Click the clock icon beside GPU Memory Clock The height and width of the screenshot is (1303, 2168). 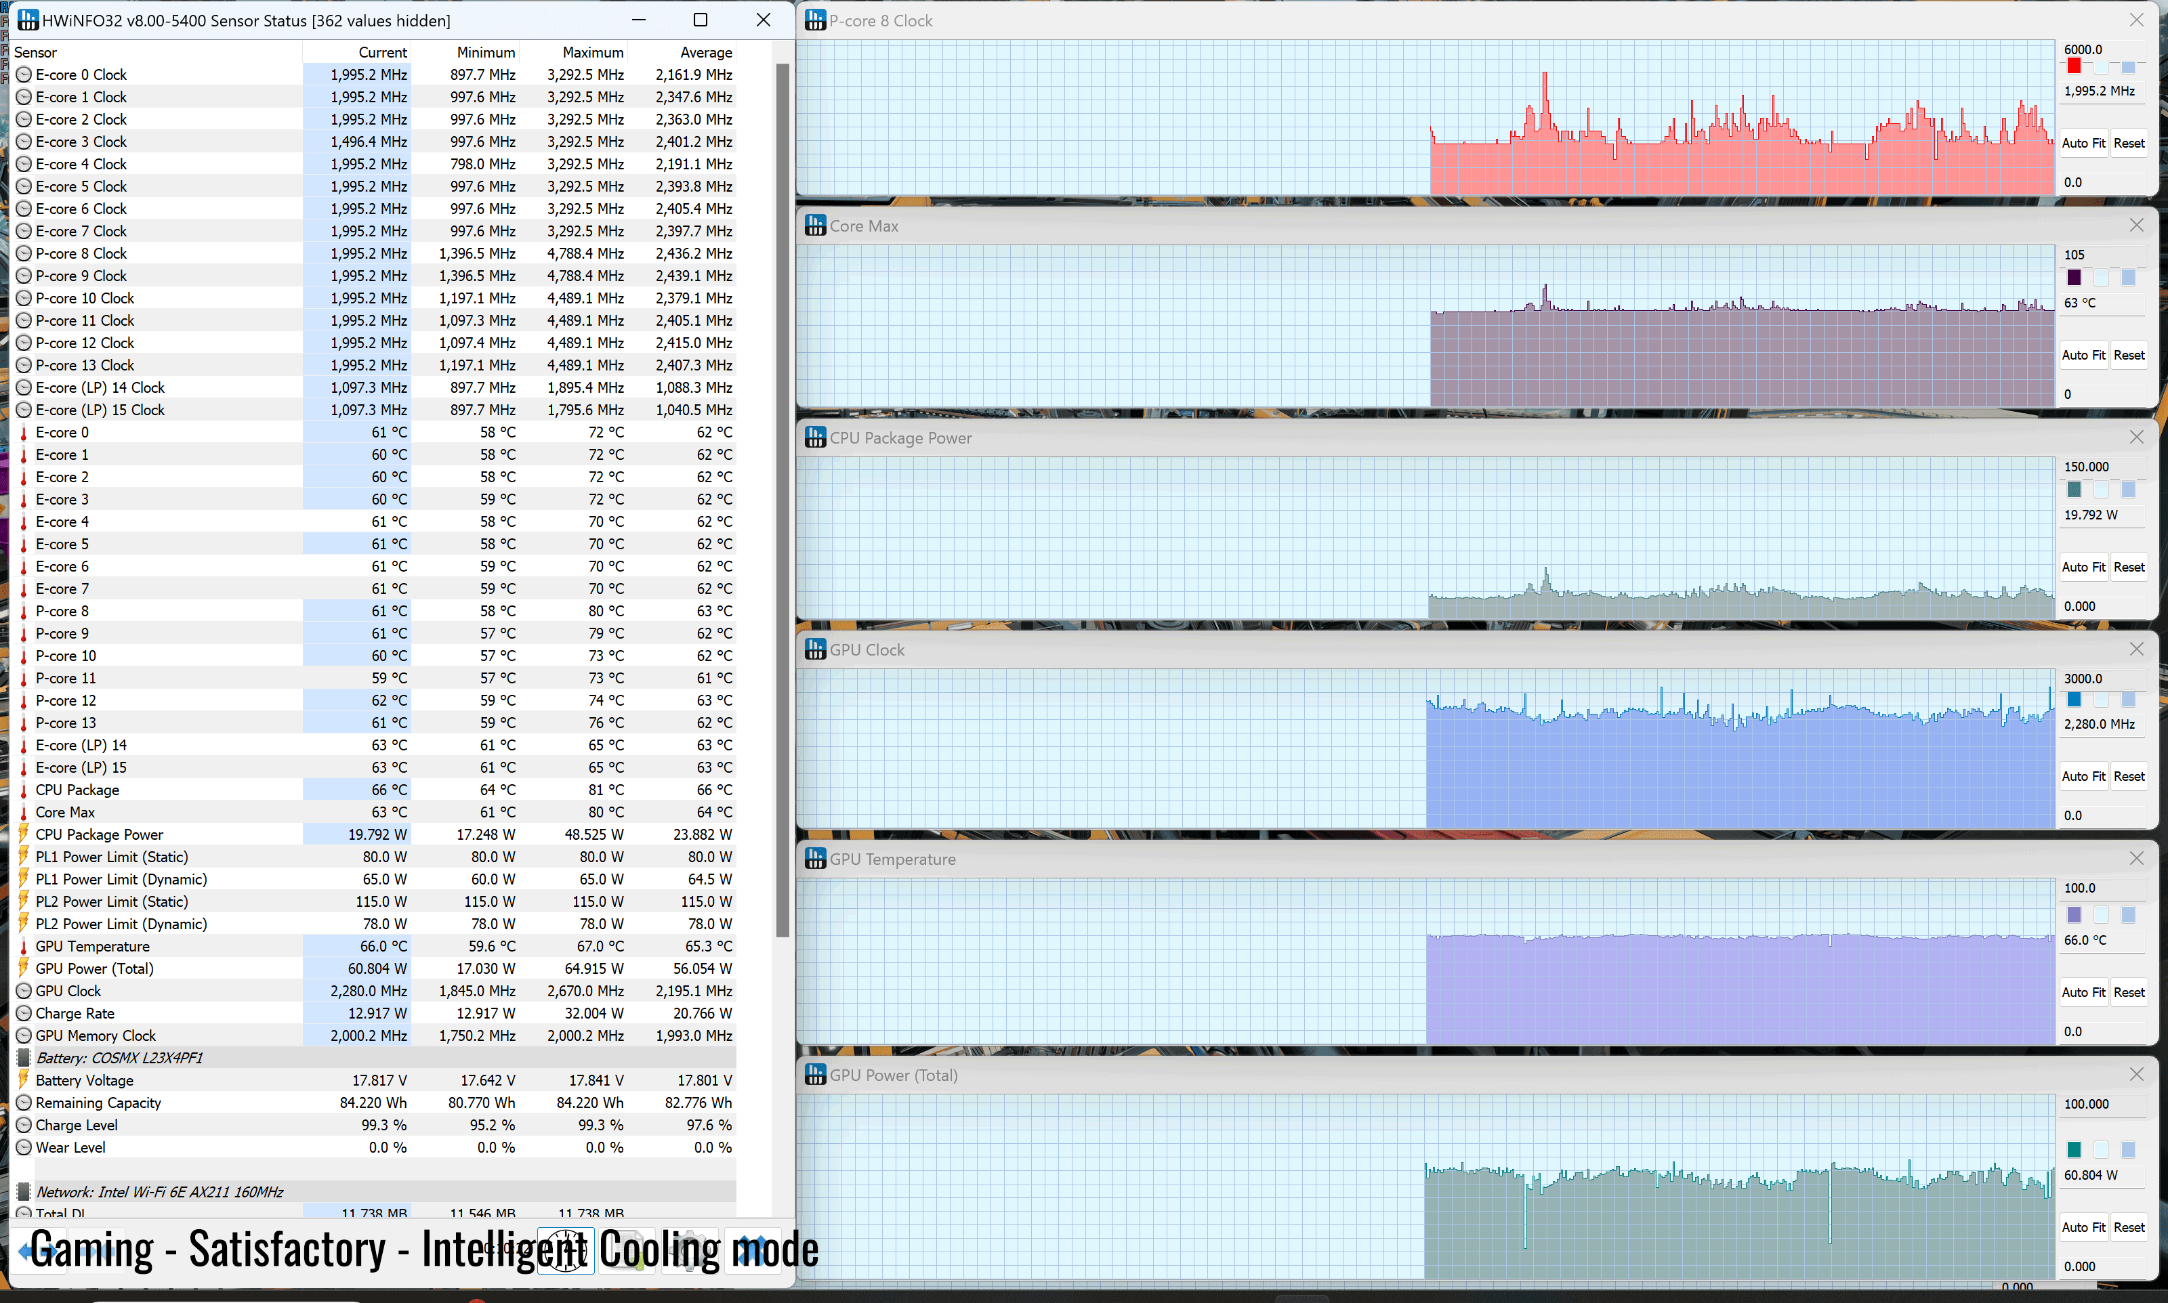[24, 1035]
